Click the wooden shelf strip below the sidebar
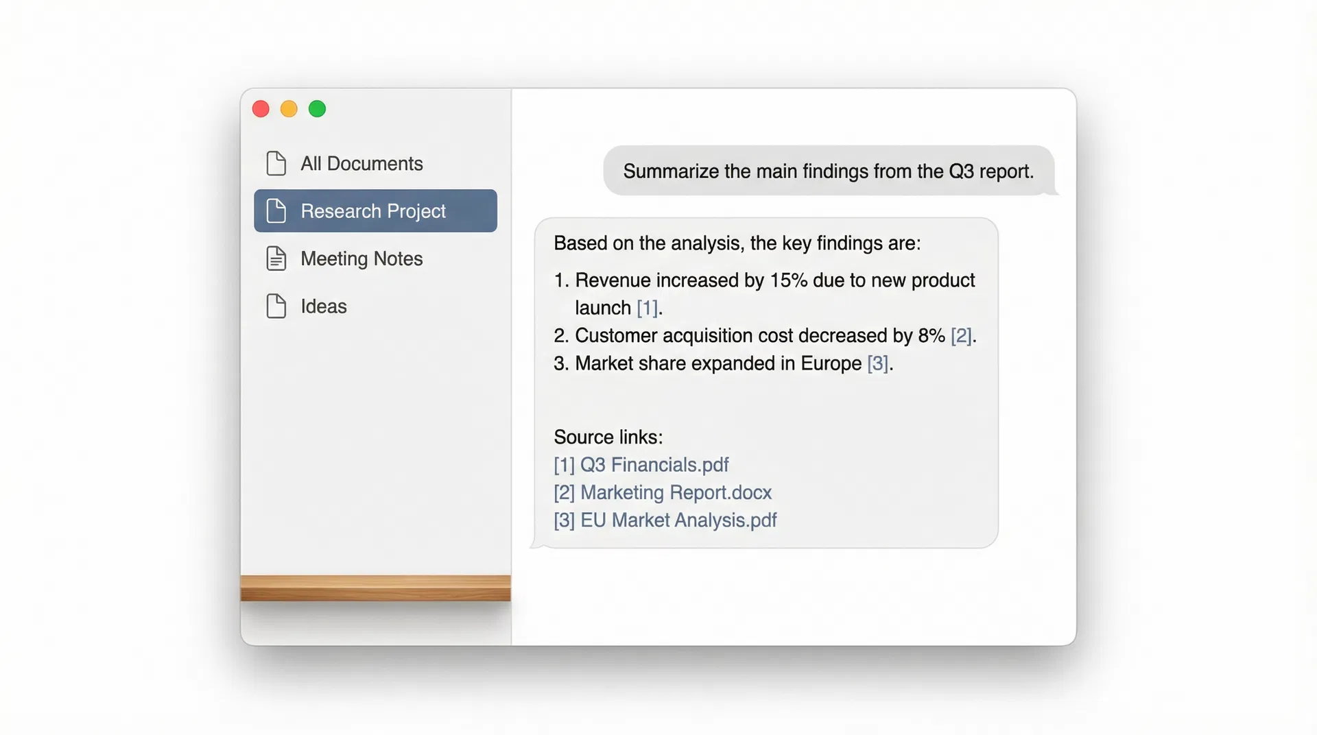 tap(375, 586)
